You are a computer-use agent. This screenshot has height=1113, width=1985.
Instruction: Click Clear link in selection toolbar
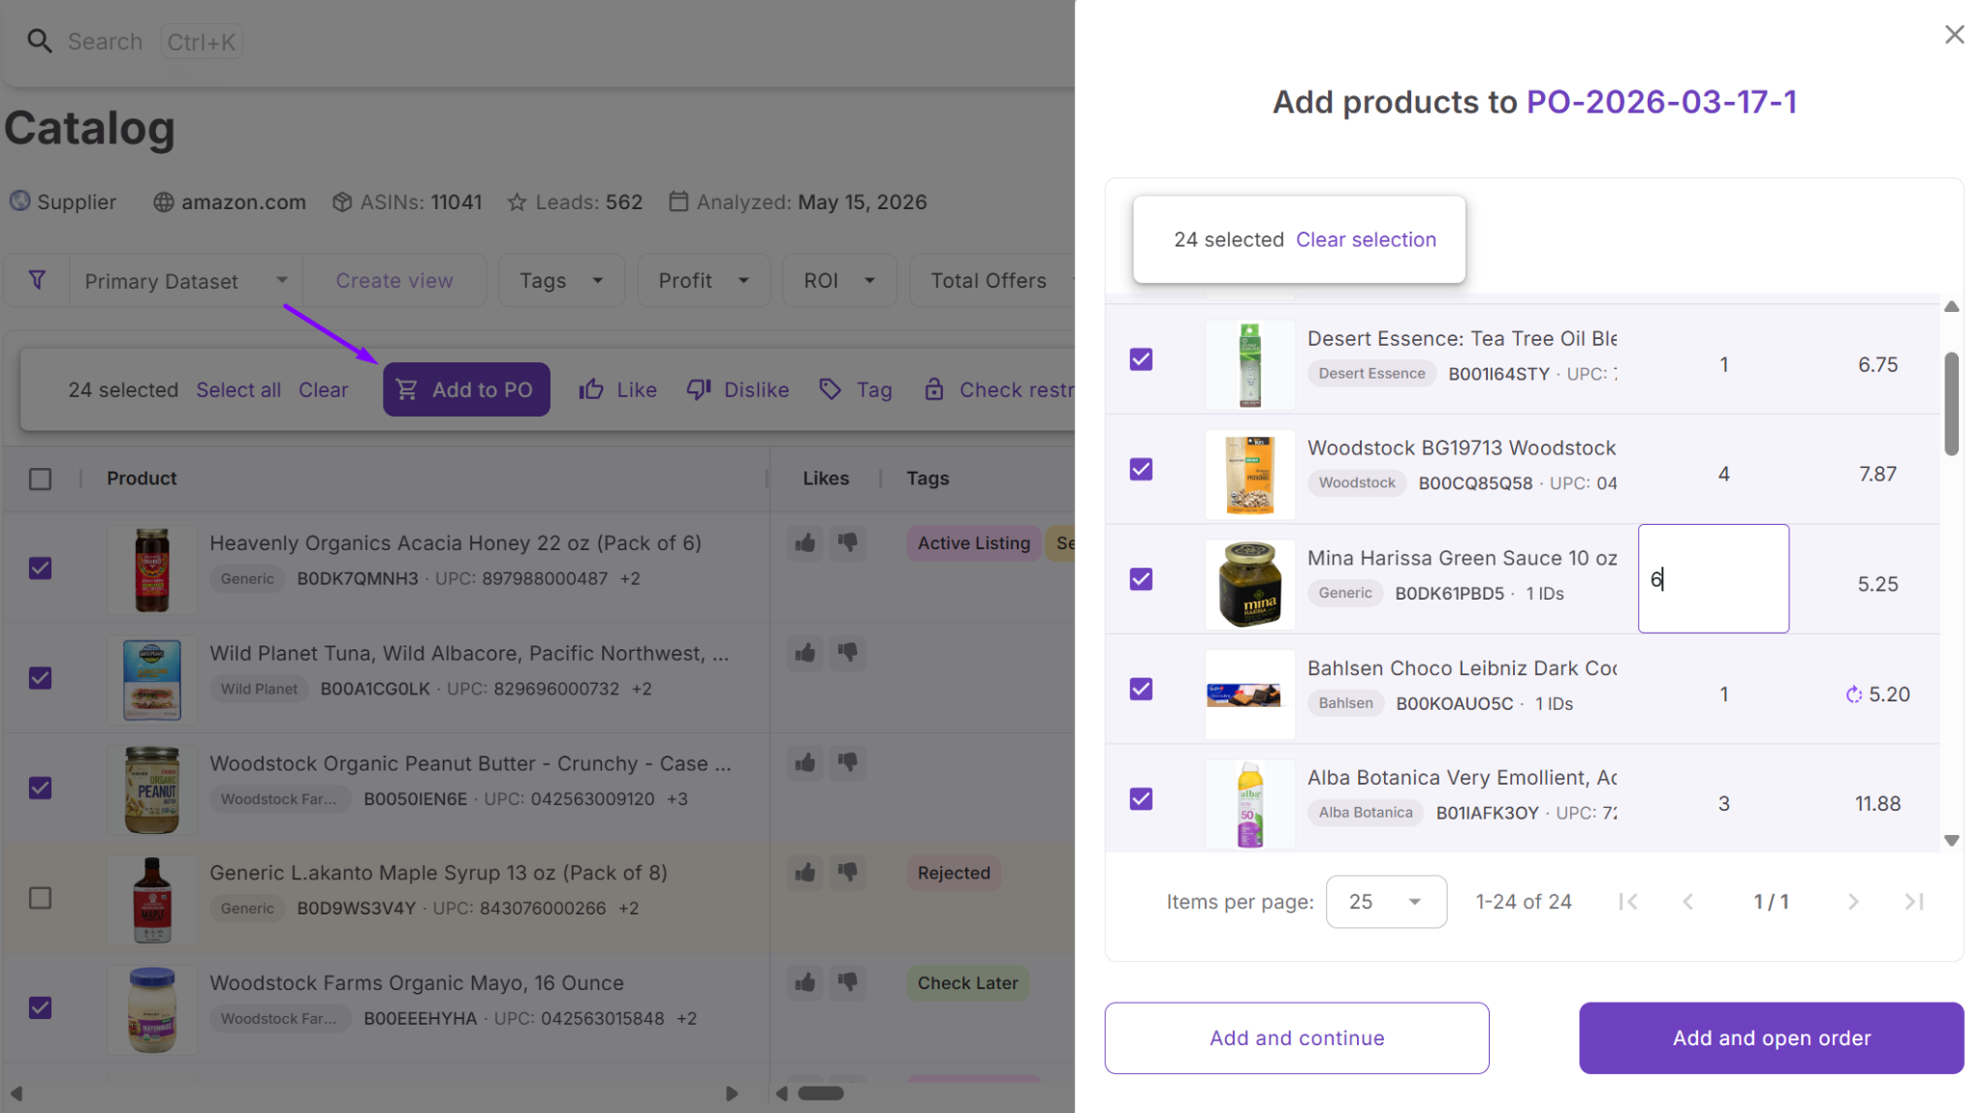coord(323,389)
